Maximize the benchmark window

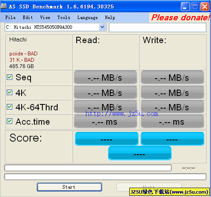195,6
